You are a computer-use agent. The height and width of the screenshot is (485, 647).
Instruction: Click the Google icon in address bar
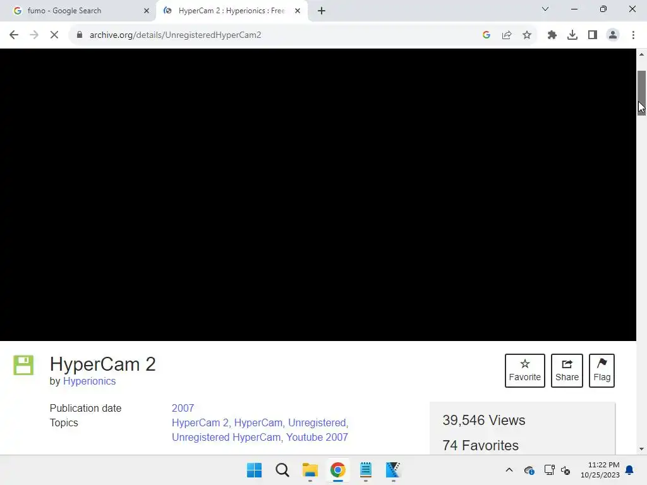coord(487,35)
